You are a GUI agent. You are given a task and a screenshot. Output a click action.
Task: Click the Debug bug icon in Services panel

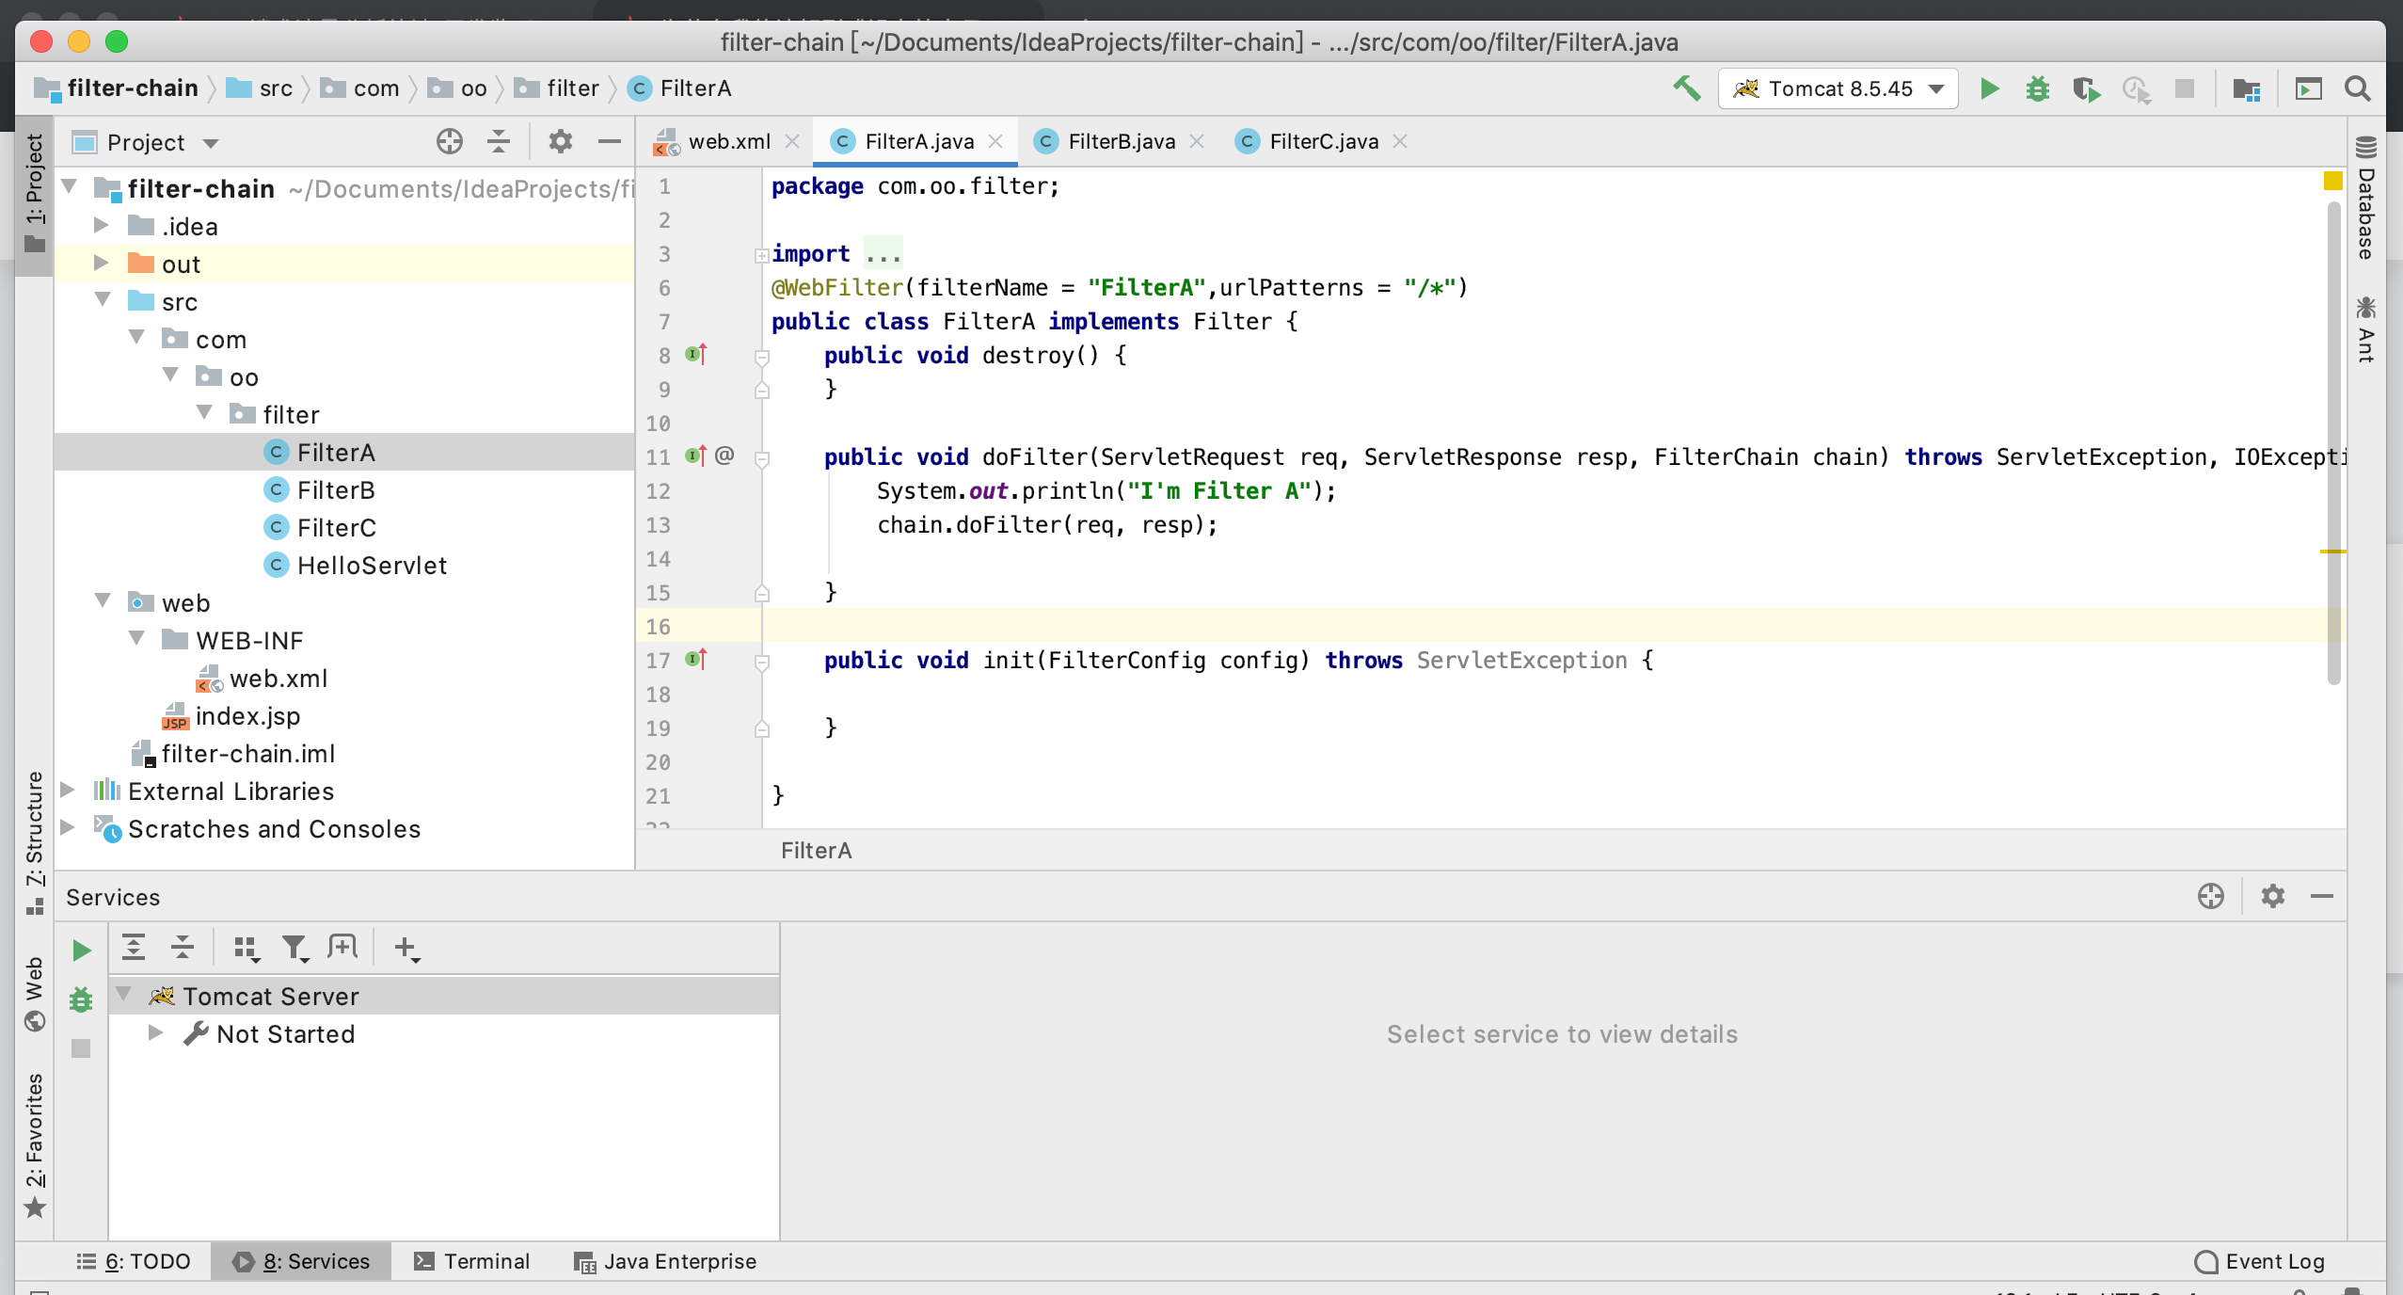click(x=81, y=999)
